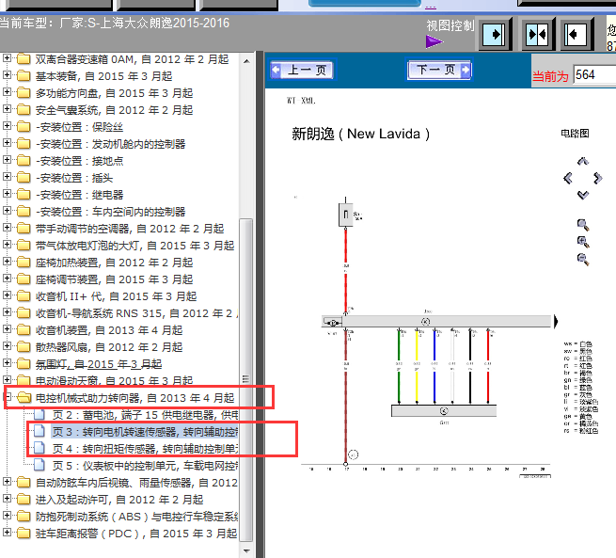Screen dimensions: 616x558
Task: Click the view control center-split panel icon
Action: click(537, 35)
